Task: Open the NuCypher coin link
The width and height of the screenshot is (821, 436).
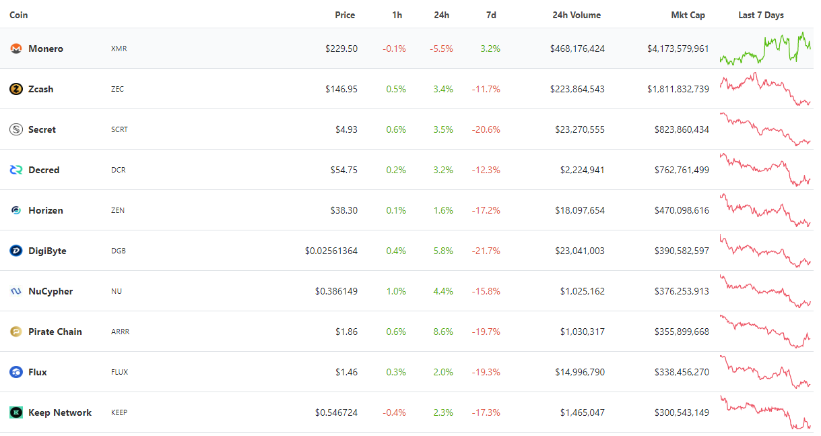Action: [x=51, y=291]
